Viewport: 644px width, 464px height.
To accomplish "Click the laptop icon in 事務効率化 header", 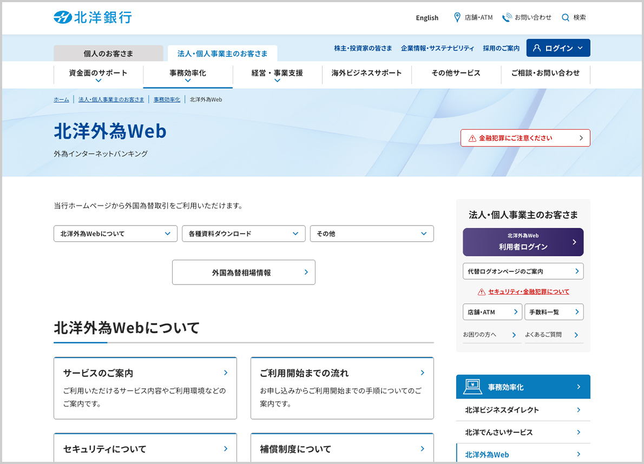I will point(472,387).
